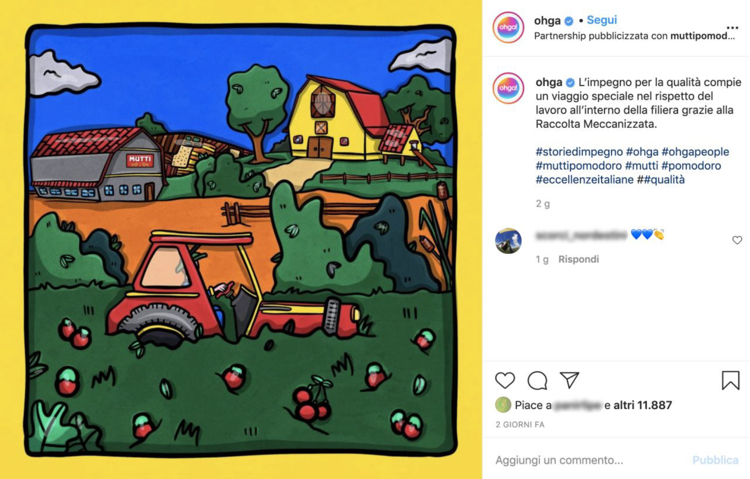750x479 pixels.
Task: Open ohga profile picture in the header
Action: pyautogui.click(x=508, y=27)
